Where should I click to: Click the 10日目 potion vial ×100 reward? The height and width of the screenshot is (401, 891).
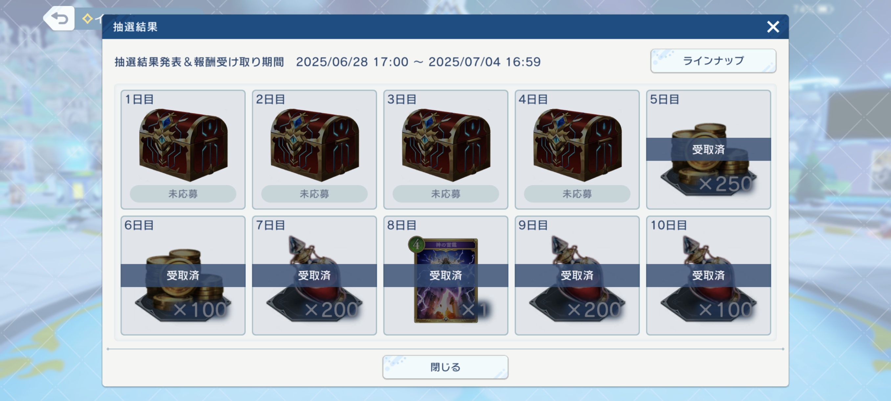click(x=708, y=279)
